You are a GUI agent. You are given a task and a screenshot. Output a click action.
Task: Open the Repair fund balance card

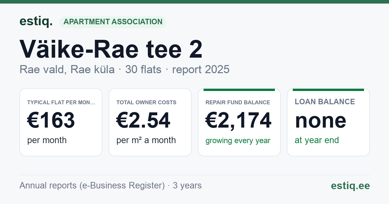pyautogui.click(x=239, y=122)
